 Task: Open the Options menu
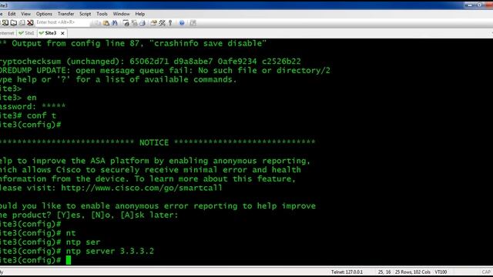pos(44,14)
